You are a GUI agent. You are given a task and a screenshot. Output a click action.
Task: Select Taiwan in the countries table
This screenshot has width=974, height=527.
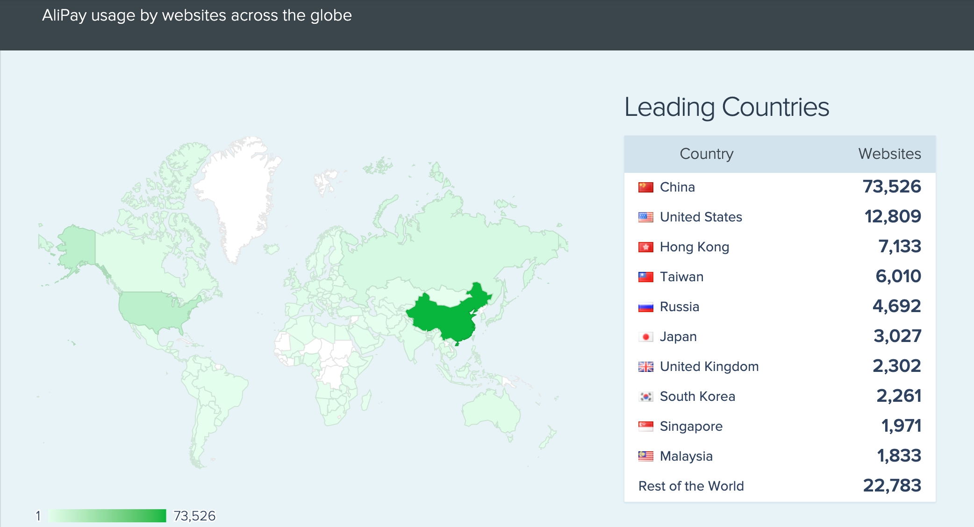[x=681, y=277]
